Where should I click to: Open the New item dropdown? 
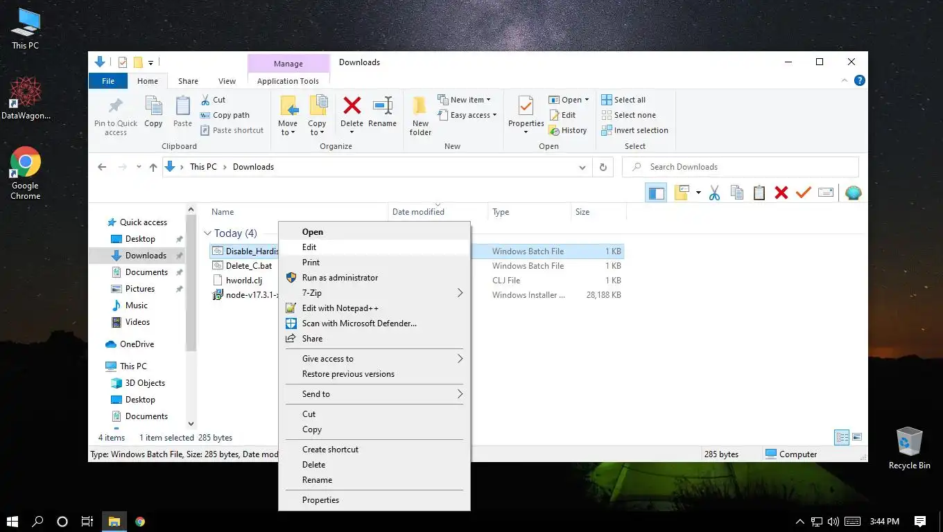coord(464,100)
